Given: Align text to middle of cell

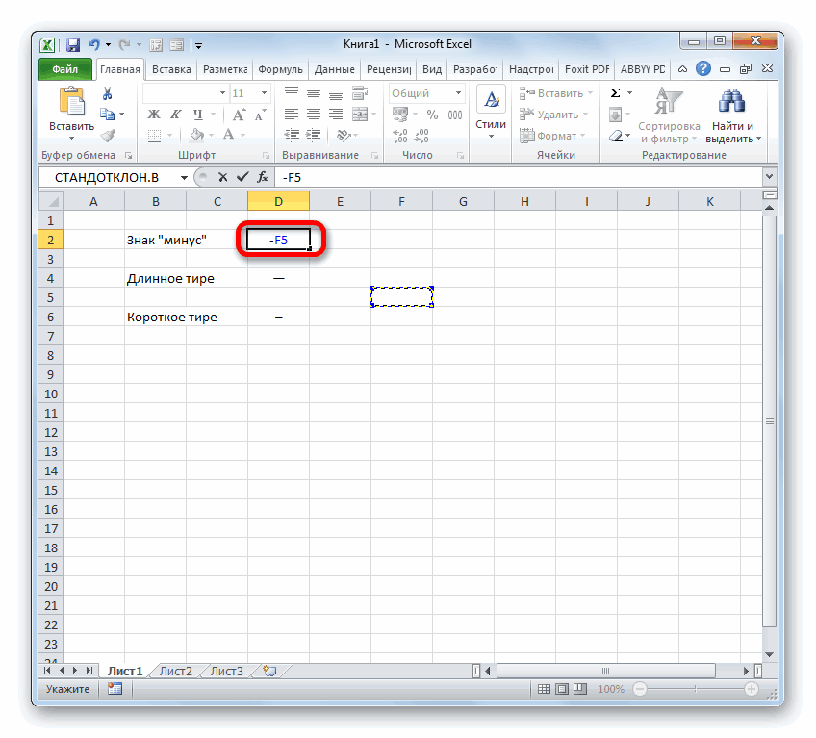Looking at the screenshot, I should point(314,93).
